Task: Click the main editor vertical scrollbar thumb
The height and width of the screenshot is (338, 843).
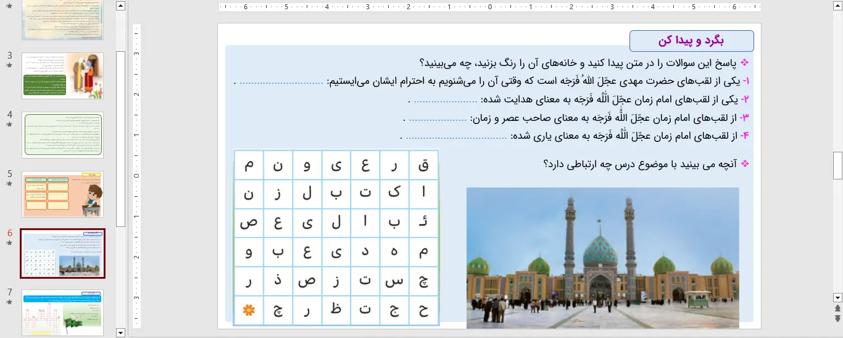Action: [x=837, y=165]
